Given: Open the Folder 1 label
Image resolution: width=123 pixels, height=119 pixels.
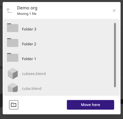Looking at the screenshot, I should [x=29, y=59].
